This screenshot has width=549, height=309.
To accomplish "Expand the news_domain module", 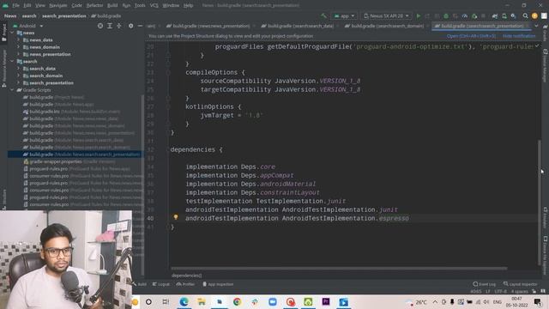I will click(x=19, y=47).
